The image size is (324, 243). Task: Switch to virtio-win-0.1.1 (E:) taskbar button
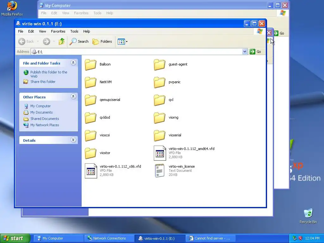point(160,239)
